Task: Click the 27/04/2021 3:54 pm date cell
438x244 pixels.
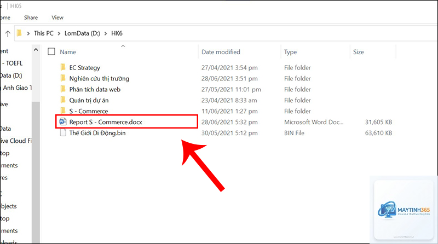Action: pos(229,67)
